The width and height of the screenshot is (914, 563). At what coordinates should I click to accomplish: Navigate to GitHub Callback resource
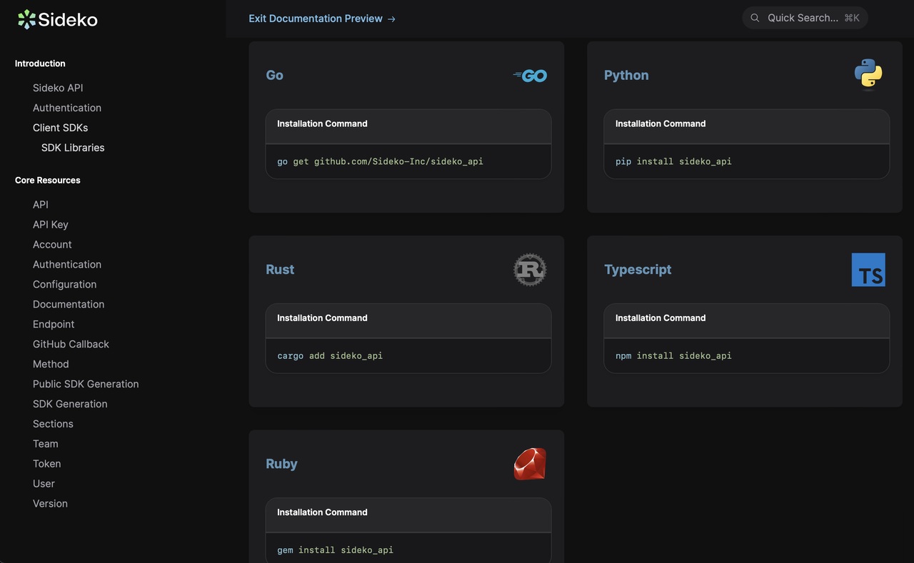[x=71, y=344]
